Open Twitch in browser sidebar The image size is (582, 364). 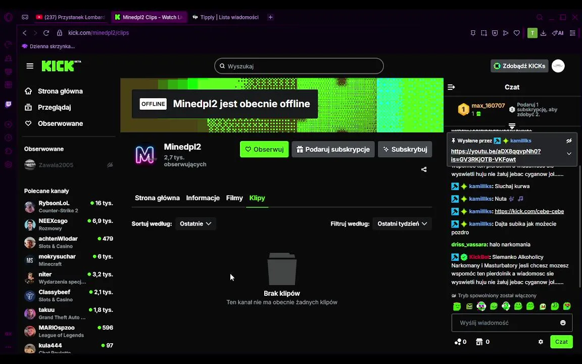pos(8,104)
